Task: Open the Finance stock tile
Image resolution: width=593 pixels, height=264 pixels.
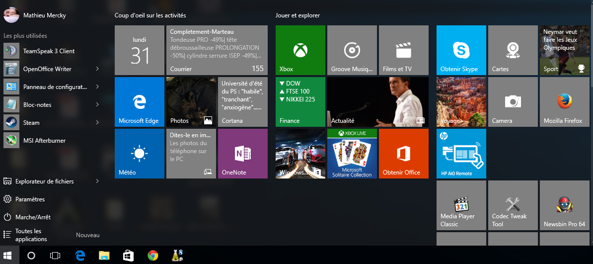Action: point(300,102)
